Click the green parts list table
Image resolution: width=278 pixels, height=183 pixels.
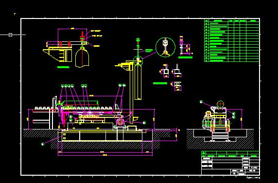tap(232, 40)
